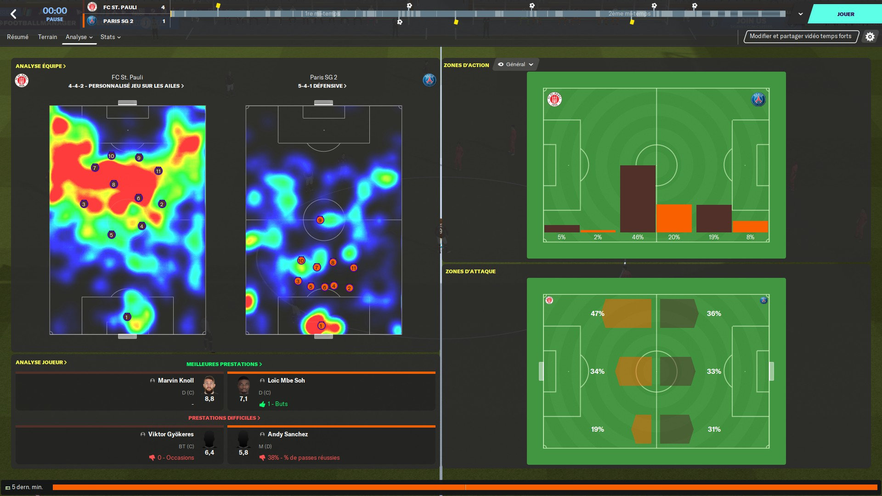The height and width of the screenshot is (496, 882).
Task: Expand the Stats dropdown menu
Action: coord(110,37)
